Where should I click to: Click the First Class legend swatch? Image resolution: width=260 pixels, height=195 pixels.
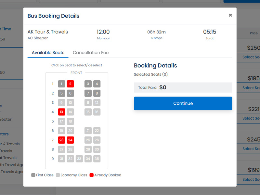pos(33,175)
